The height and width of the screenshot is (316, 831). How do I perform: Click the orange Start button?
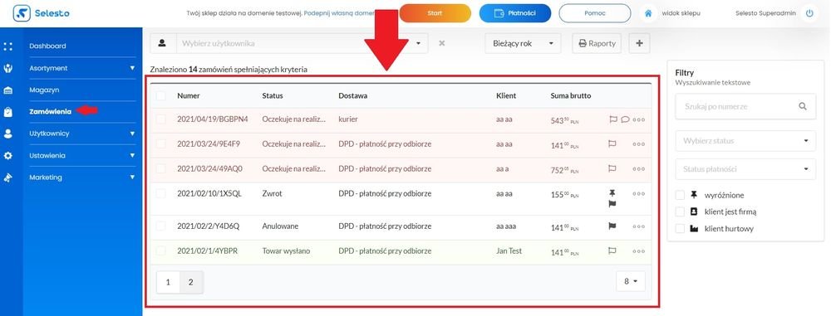pos(435,13)
